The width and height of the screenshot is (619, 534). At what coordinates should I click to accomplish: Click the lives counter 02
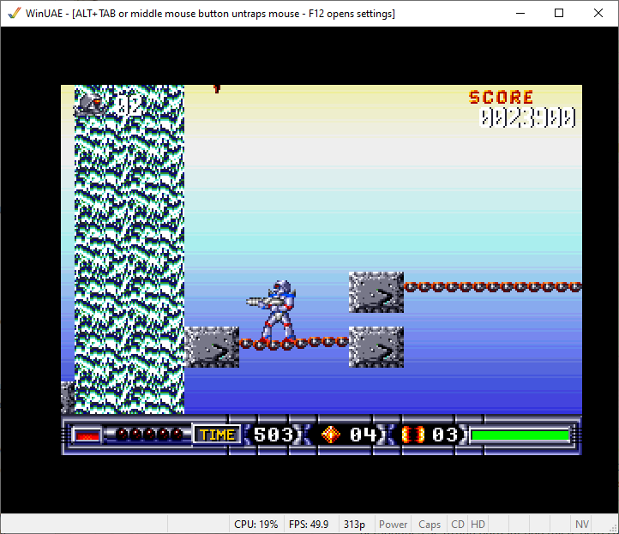129,105
